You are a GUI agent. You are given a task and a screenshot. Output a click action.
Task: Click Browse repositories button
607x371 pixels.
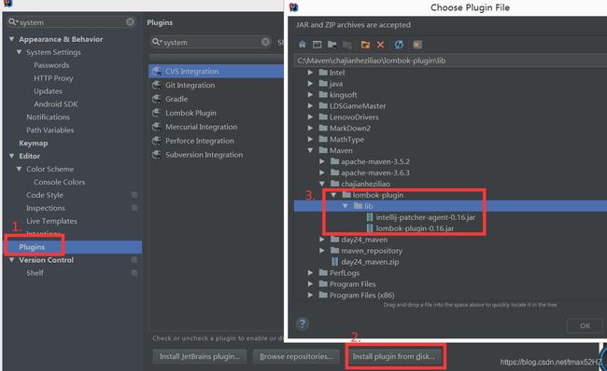coord(296,356)
